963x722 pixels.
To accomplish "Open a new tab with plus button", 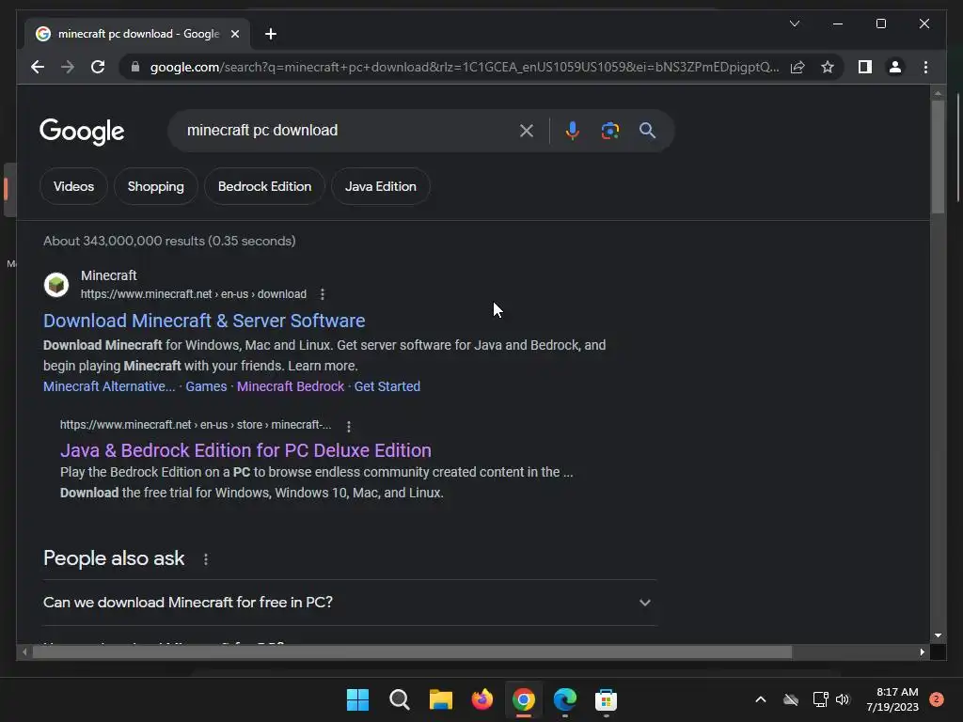I will click(x=271, y=34).
